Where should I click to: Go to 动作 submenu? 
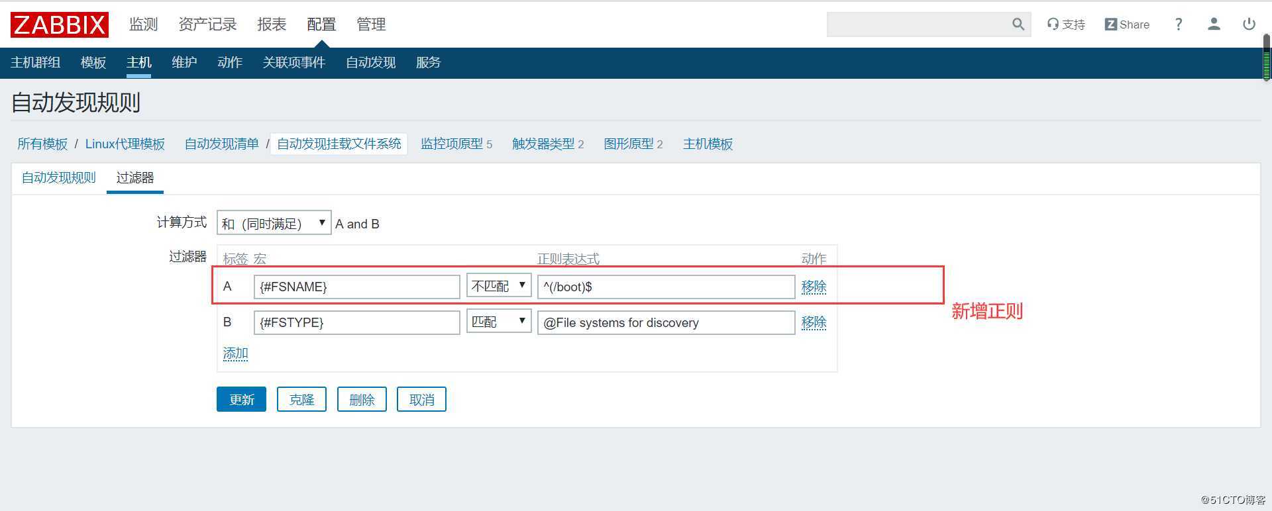[x=230, y=62]
